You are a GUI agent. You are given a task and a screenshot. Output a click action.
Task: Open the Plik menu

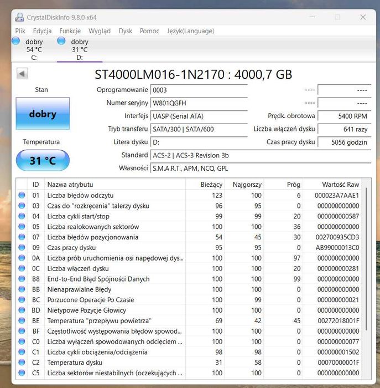20,31
